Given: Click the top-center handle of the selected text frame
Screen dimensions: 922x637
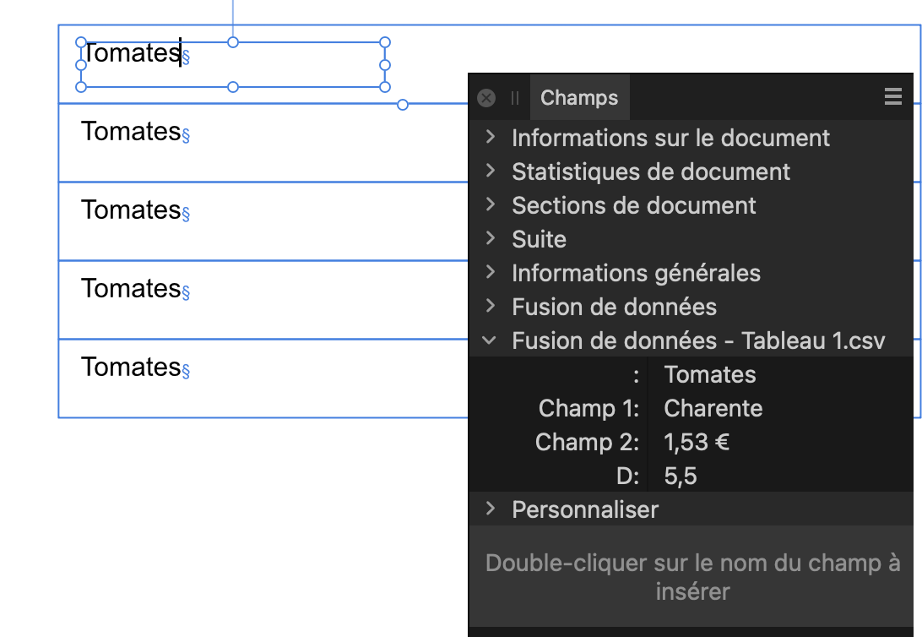Looking at the screenshot, I should point(233,42).
